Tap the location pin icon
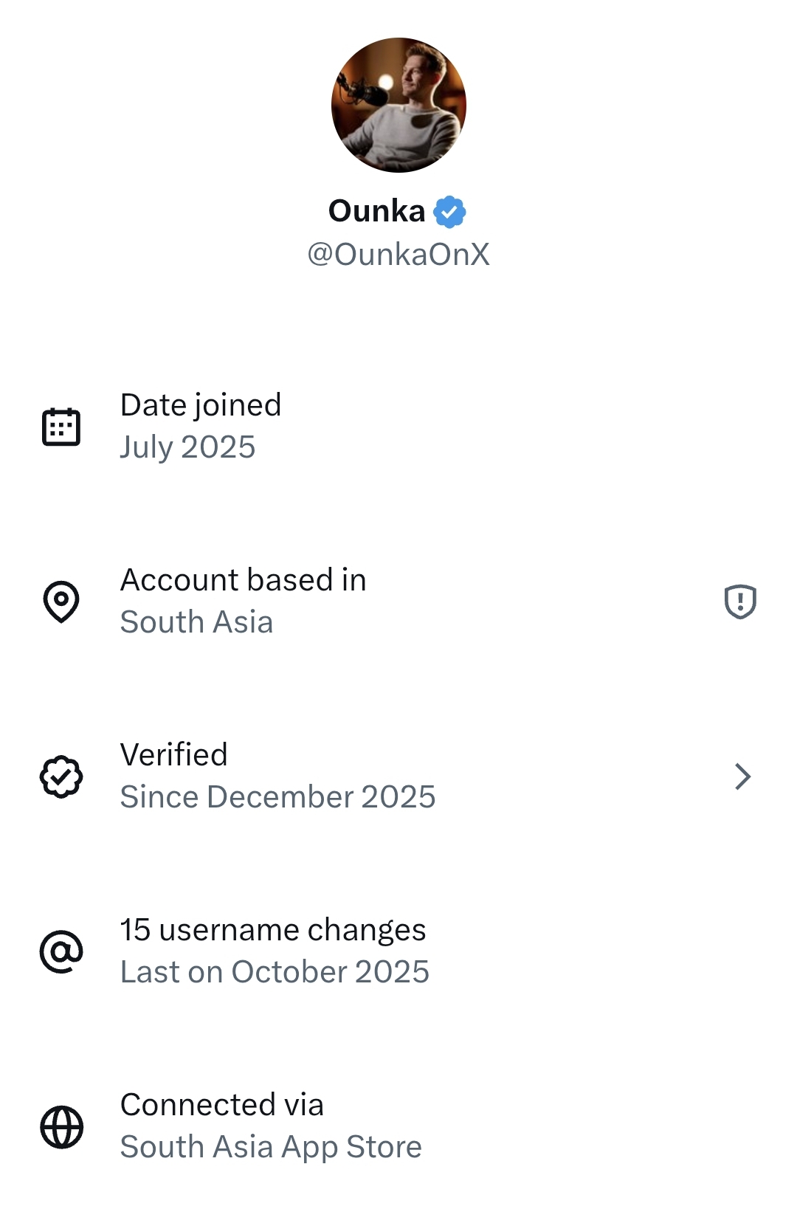797x1209 pixels. pos(61,601)
